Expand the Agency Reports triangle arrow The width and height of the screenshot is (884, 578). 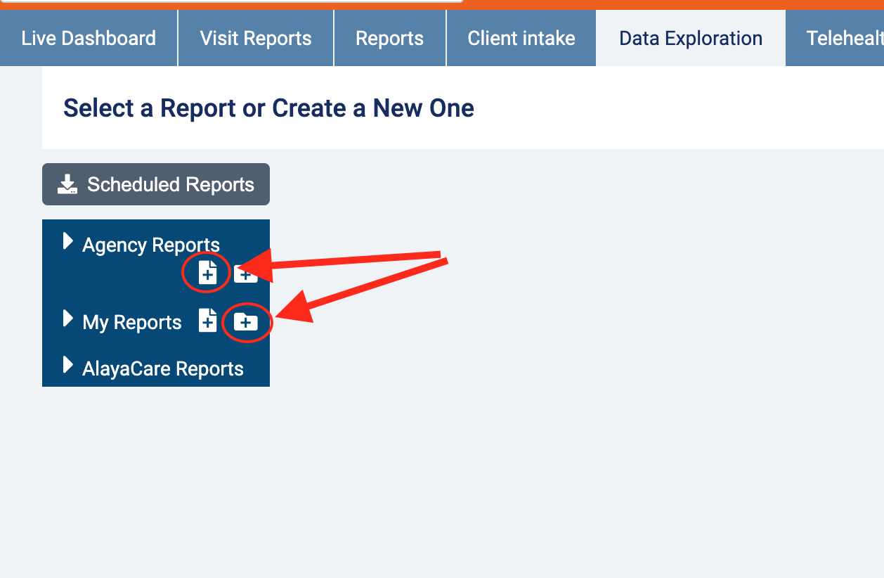[x=67, y=242]
